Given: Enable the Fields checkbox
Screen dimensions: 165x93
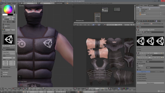Looking at the screenshot, I should [137, 70].
